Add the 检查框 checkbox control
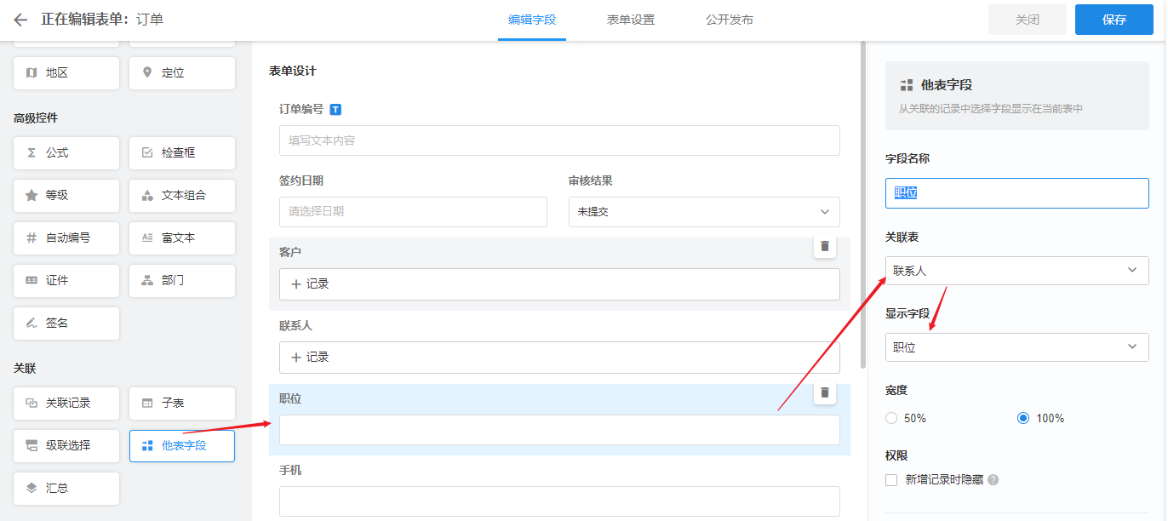The height and width of the screenshot is (521, 1168). pyautogui.click(x=182, y=153)
